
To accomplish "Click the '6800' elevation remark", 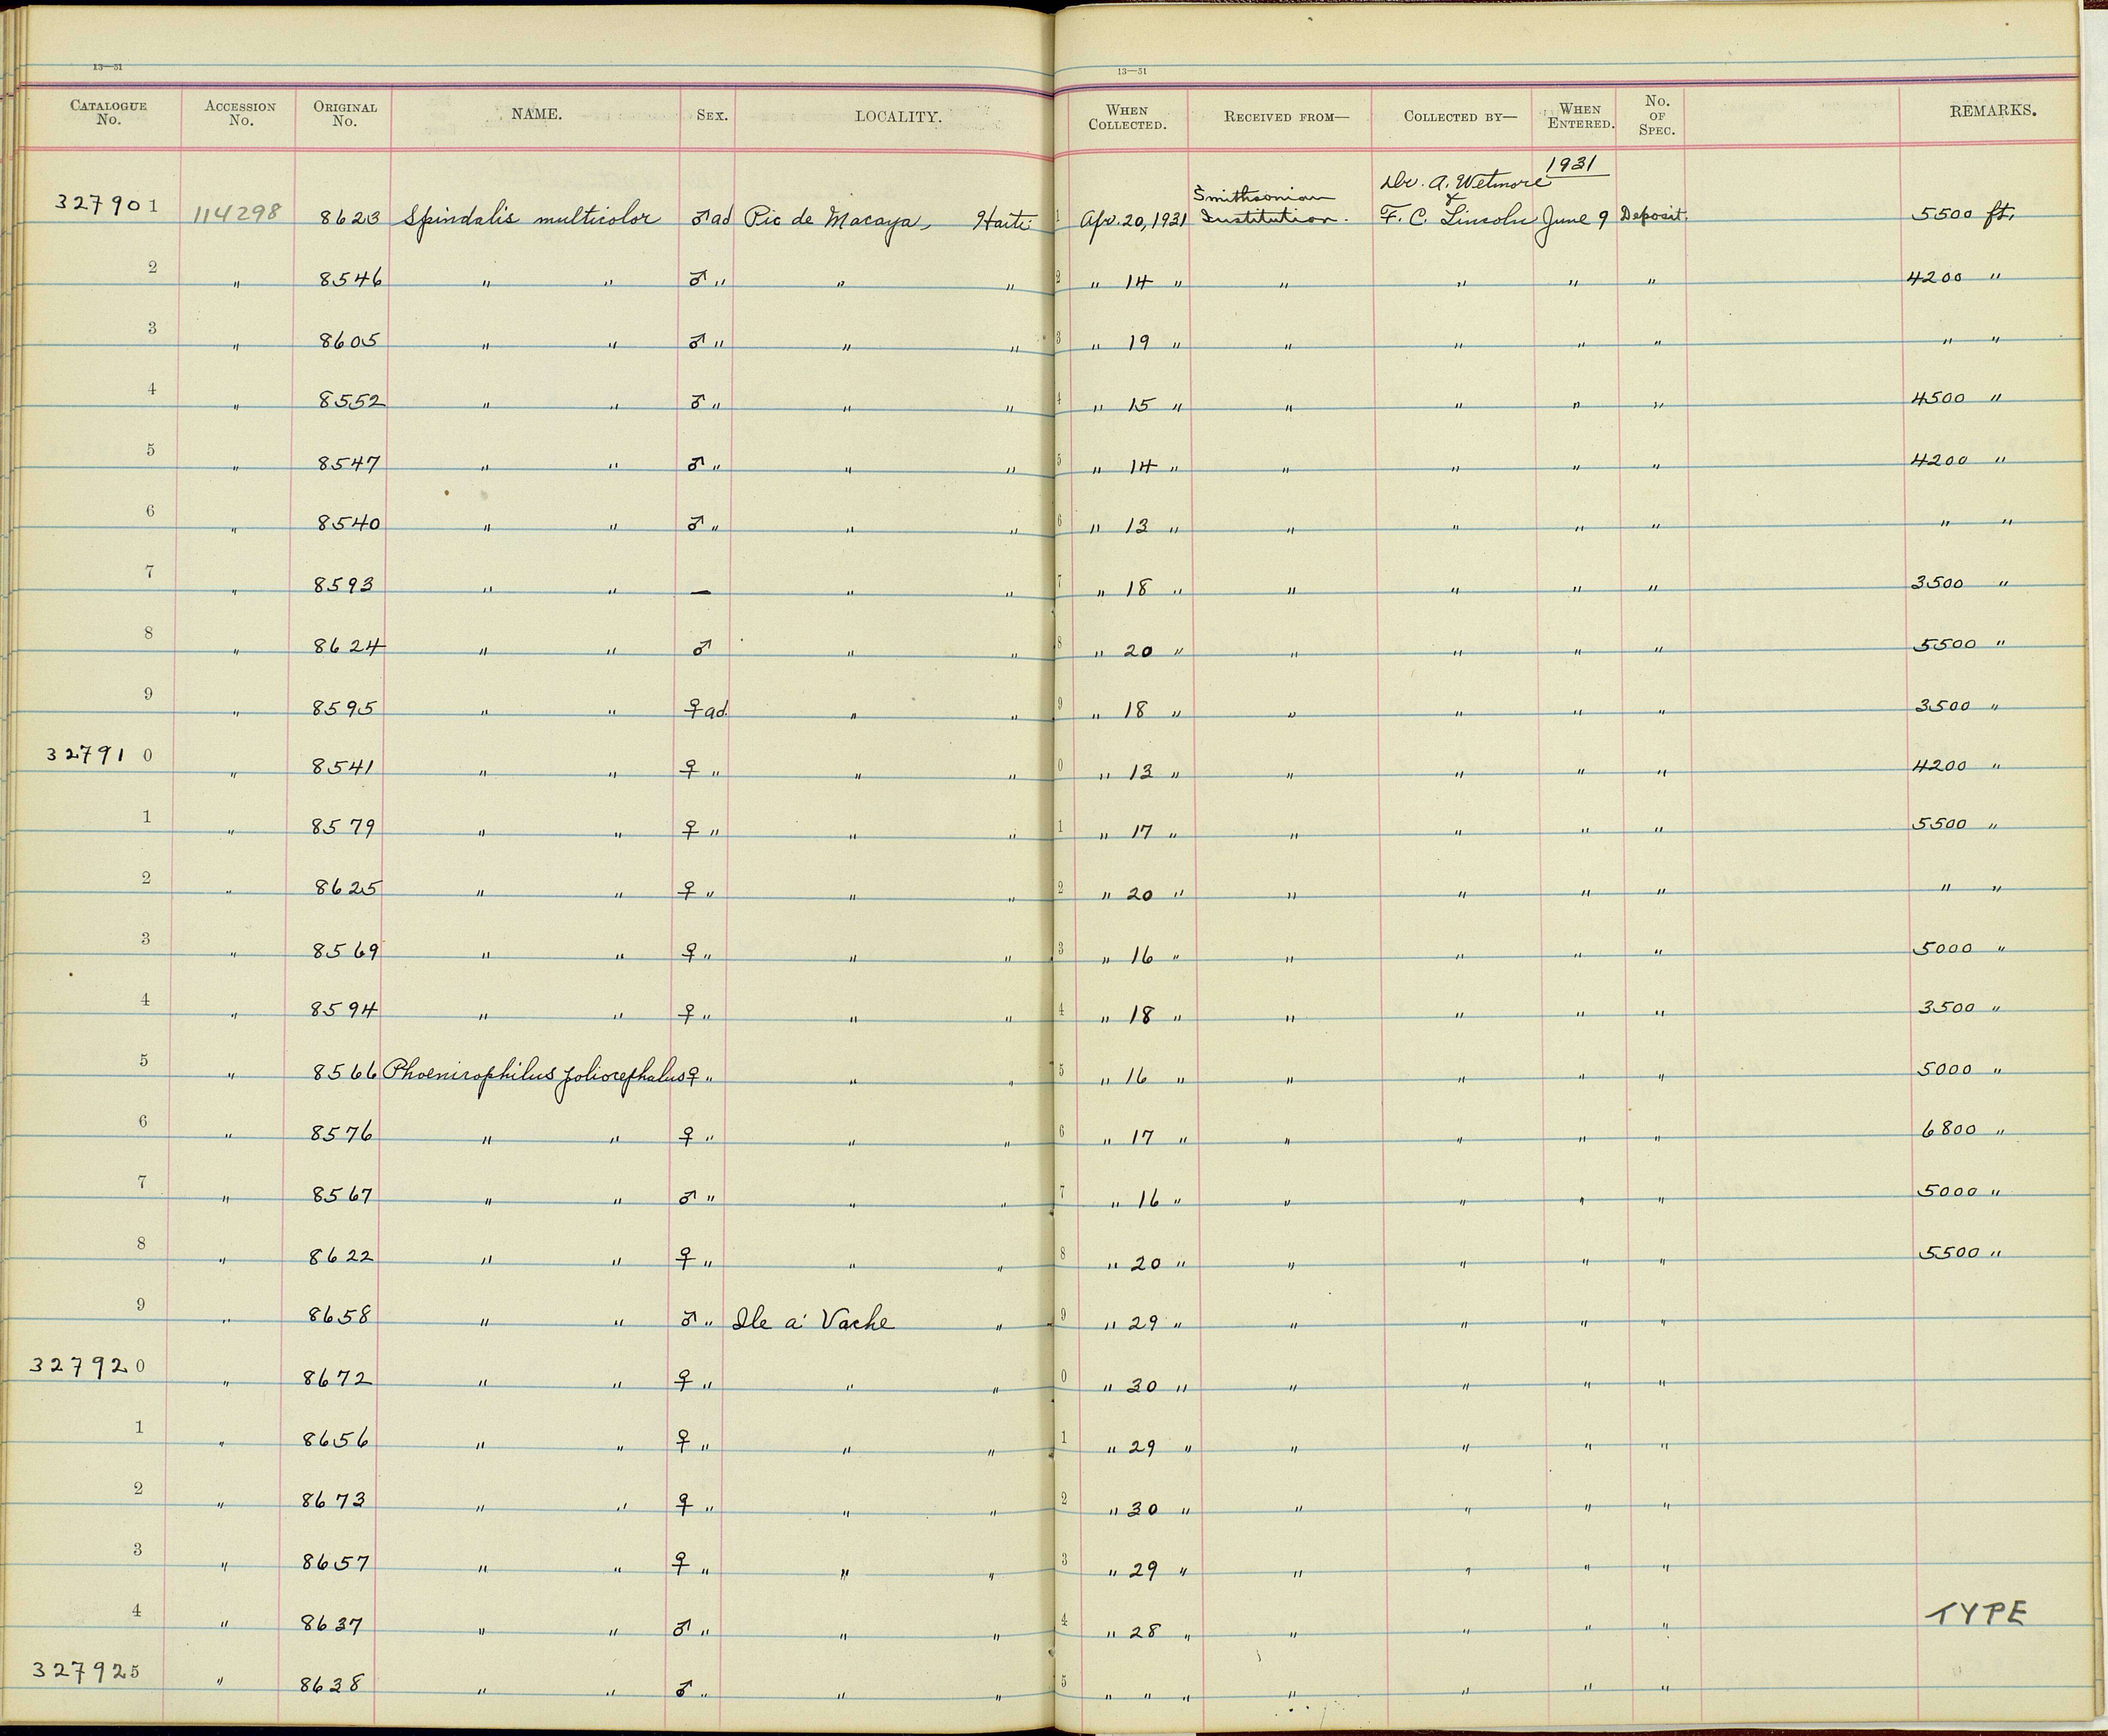I will 1949,1129.
